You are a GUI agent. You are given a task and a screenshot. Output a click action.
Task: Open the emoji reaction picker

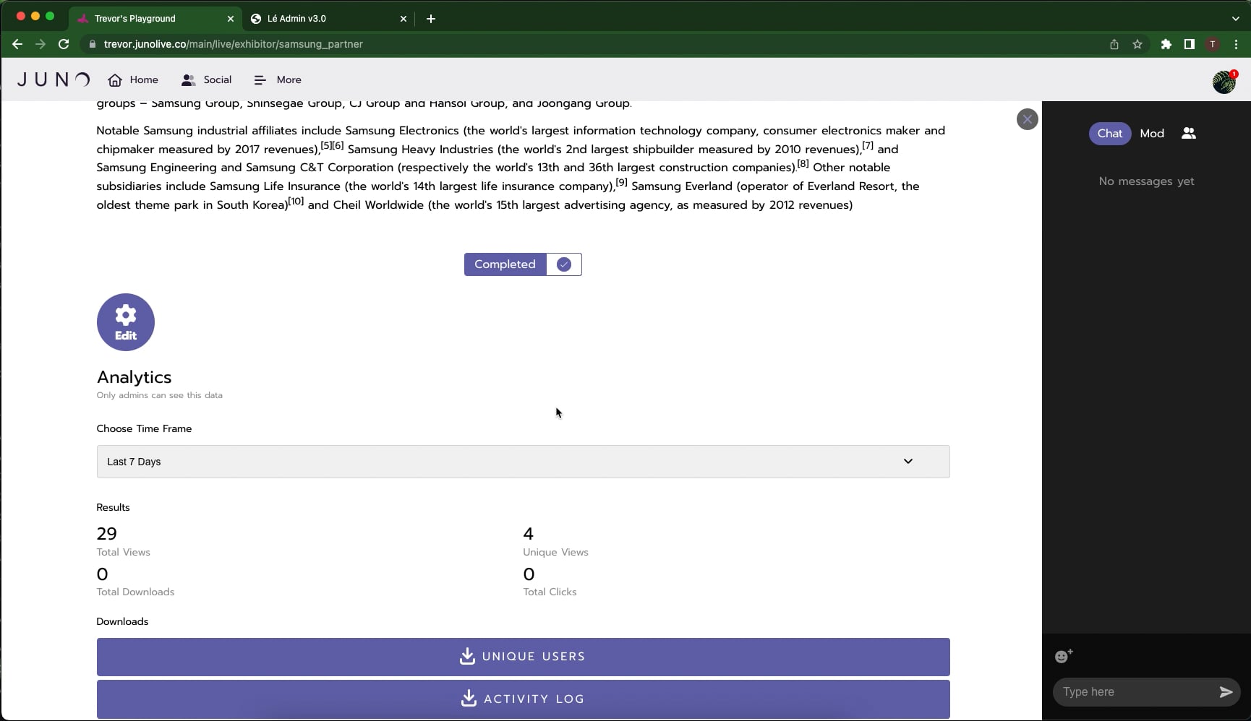coord(1063,656)
